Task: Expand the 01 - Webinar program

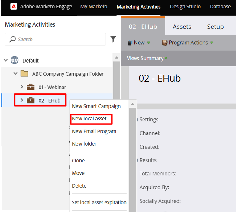Action: point(22,87)
